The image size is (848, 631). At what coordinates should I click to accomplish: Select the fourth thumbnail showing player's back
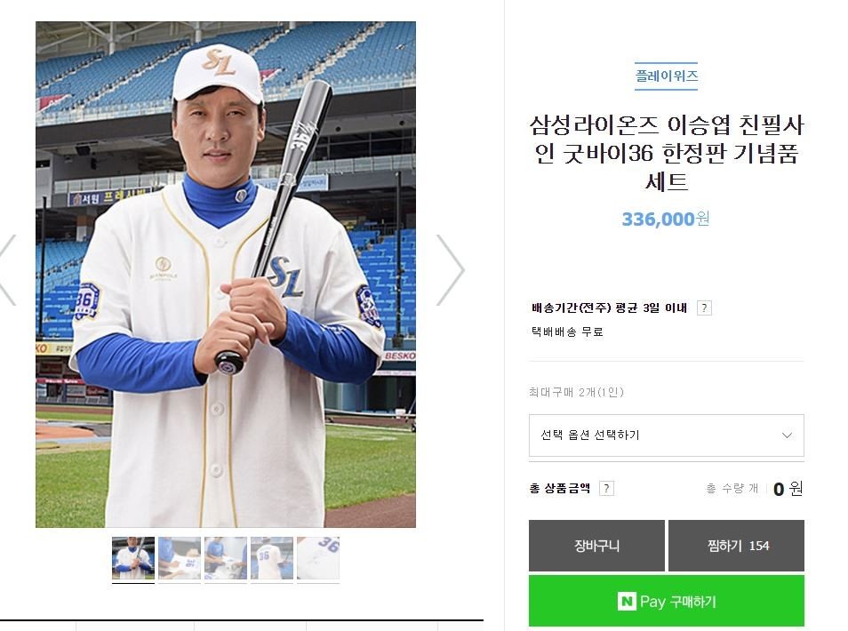[x=272, y=558]
